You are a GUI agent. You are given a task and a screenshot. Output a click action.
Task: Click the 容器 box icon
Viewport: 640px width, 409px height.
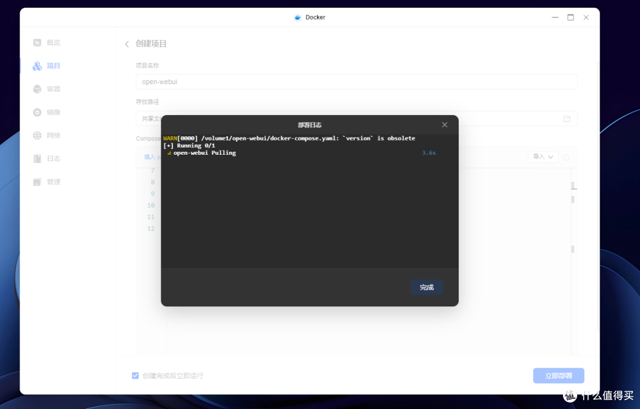[37, 89]
